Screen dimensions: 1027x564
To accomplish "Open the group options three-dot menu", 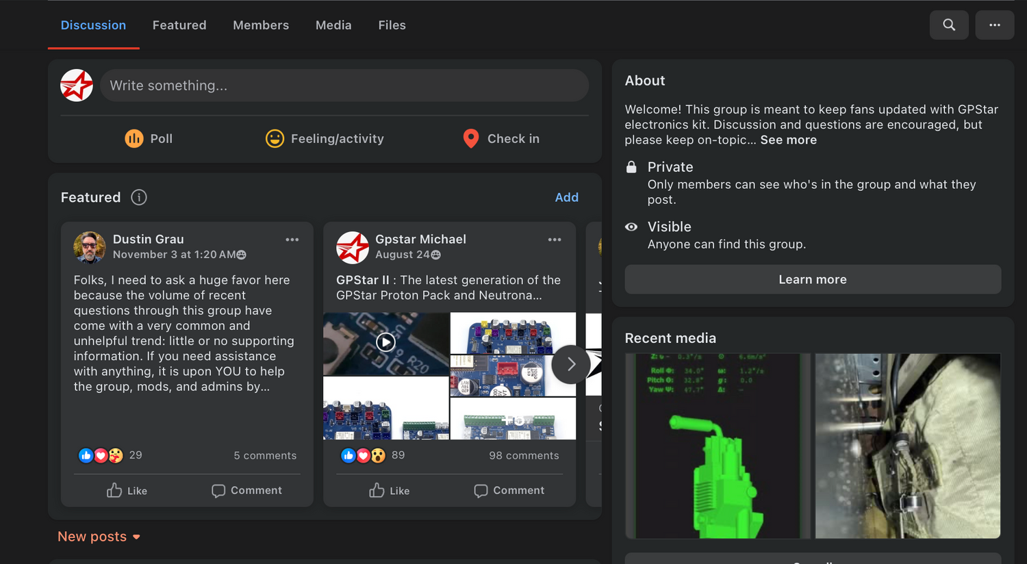I will [x=994, y=25].
